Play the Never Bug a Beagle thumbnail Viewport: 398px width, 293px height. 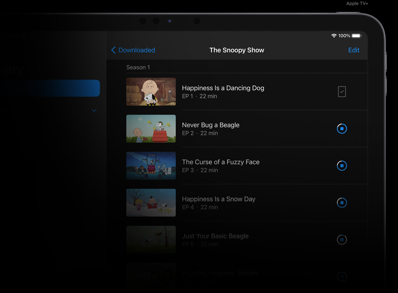[151, 129]
